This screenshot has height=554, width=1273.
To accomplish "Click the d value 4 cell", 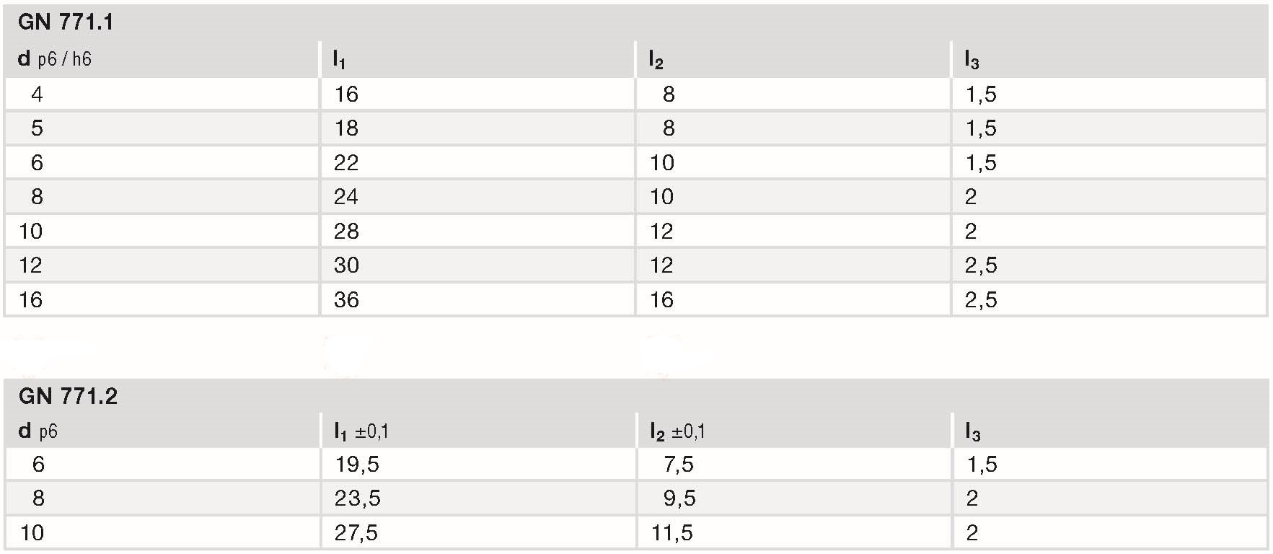I will [37, 94].
